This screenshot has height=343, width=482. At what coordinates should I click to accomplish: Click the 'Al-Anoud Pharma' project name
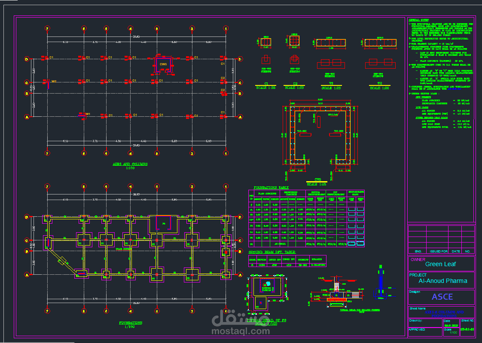442,281
